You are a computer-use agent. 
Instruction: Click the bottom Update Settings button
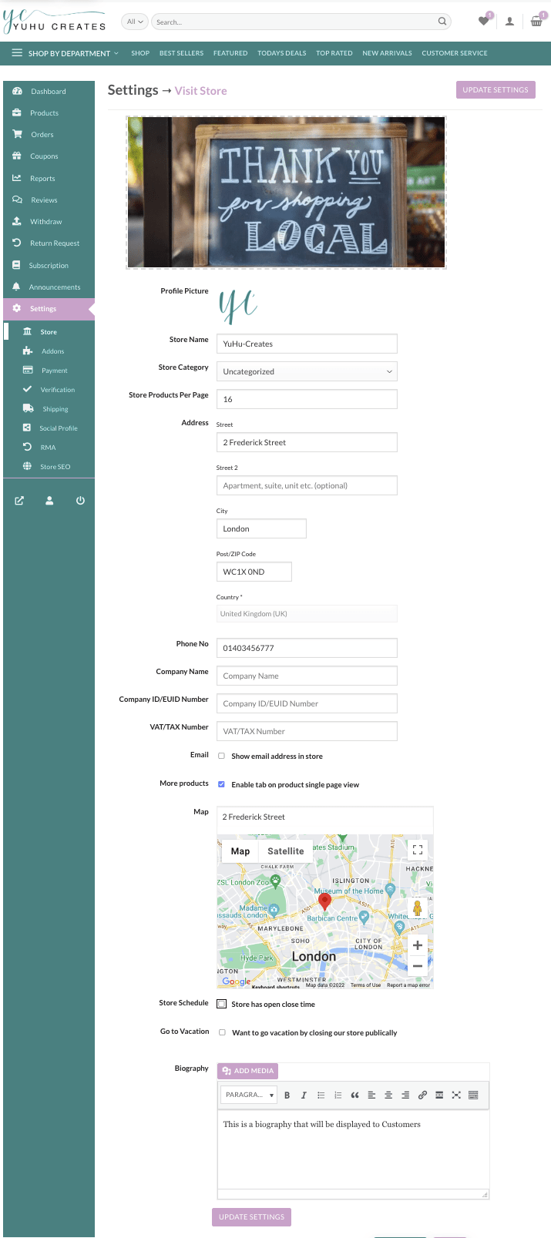[251, 1217]
